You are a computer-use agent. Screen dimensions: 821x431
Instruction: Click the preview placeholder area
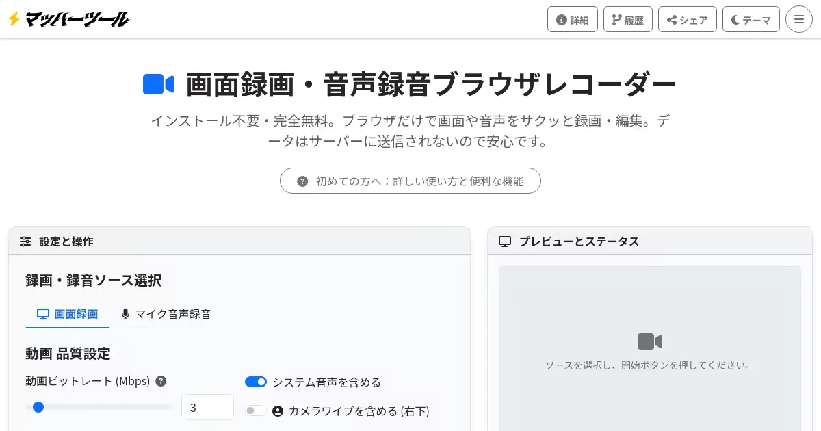[649, 397]
